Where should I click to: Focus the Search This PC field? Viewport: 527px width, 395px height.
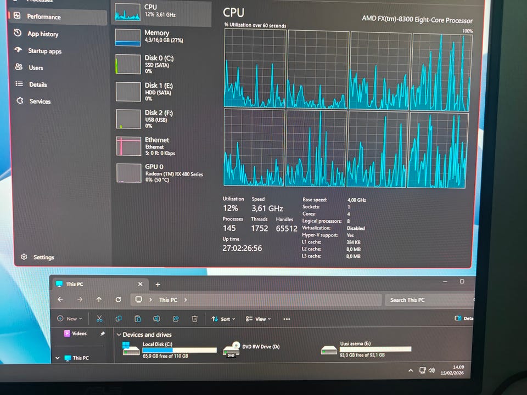point(429,300)
